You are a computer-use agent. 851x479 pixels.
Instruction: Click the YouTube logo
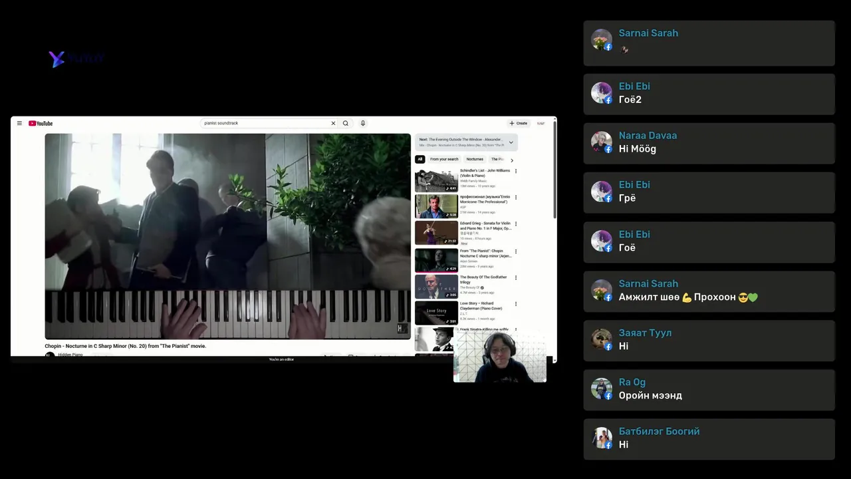(41, 123)
